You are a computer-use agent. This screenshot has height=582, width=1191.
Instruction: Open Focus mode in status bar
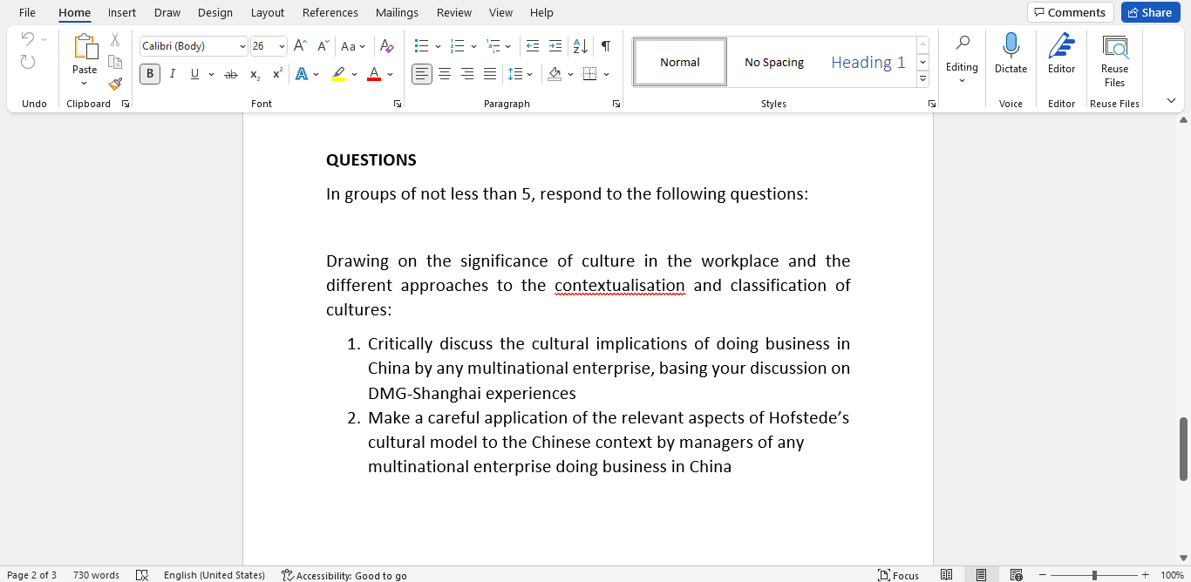[899, 575]
